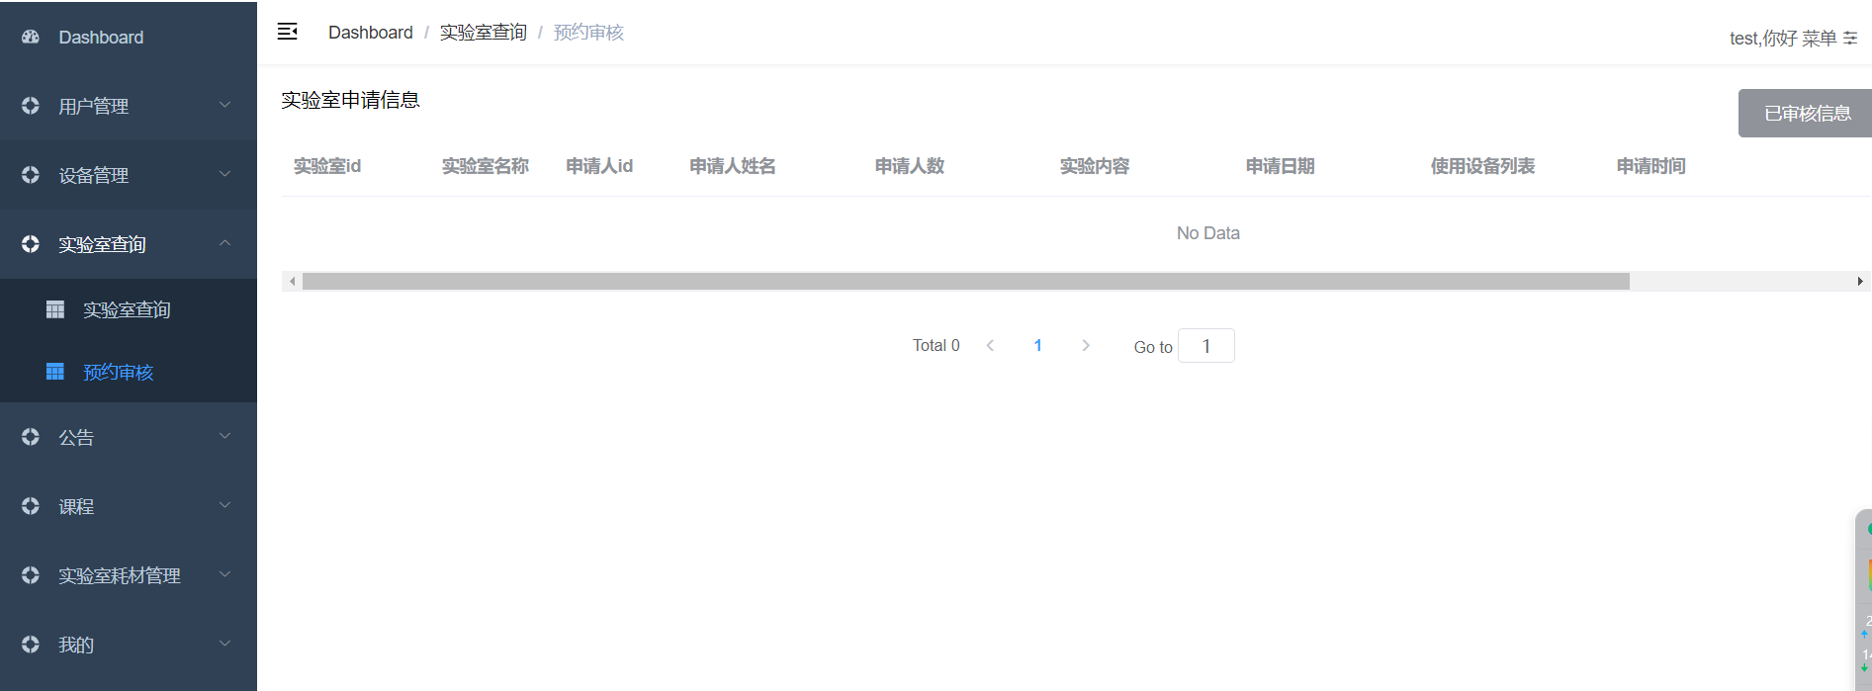Click the 用户管理 sidebar icon
The width and height of the screenshot is (1872, 691).
31,106
